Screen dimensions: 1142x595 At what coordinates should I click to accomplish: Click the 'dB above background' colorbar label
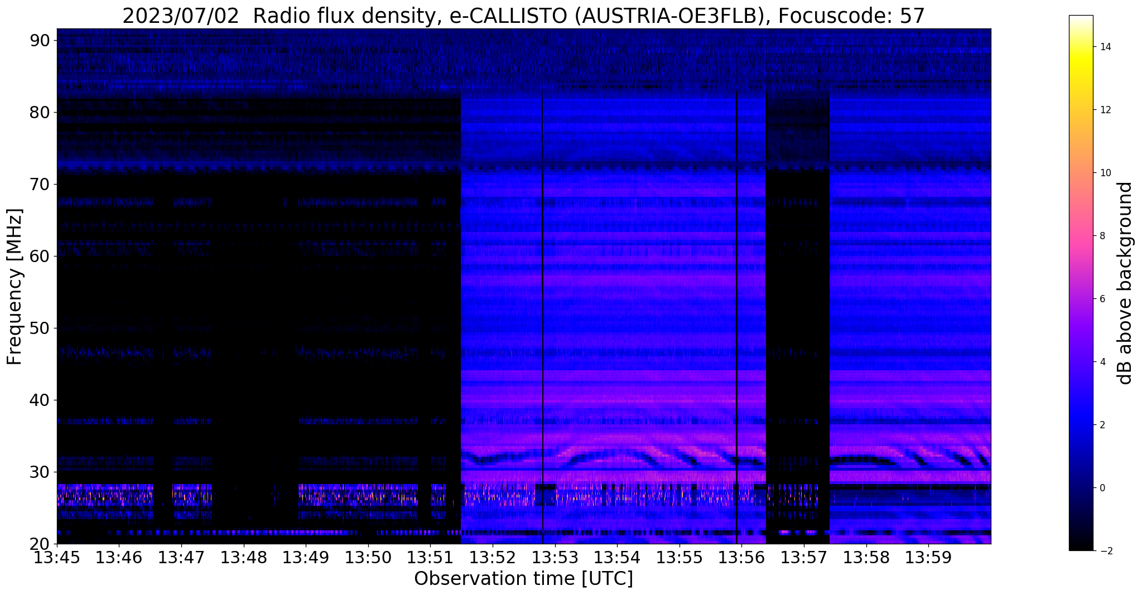tap(1125, 283)
